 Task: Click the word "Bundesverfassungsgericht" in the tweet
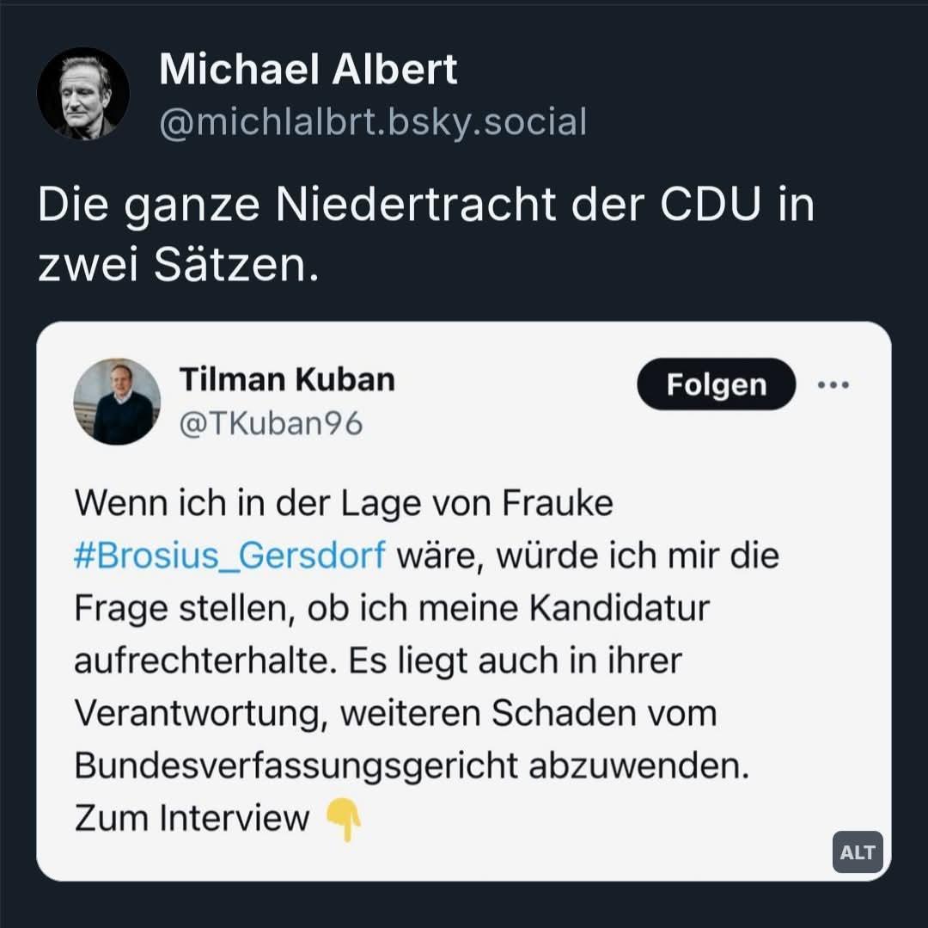coord(296,765)
